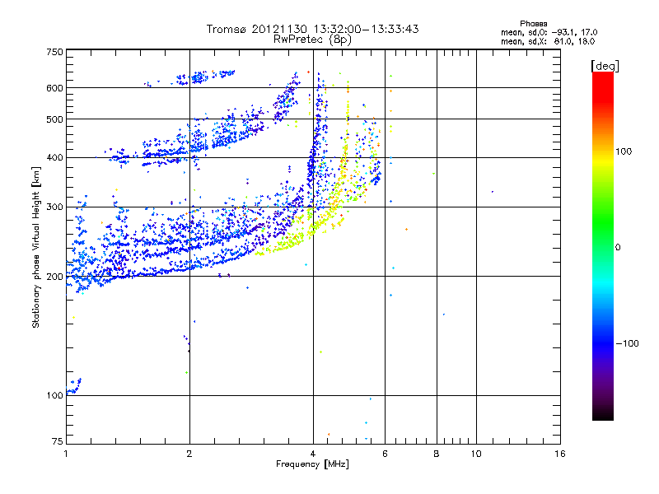Click the colorbar tick label '-100'
The height and width of the screenshot is (494, 659).
click(627, 343)
